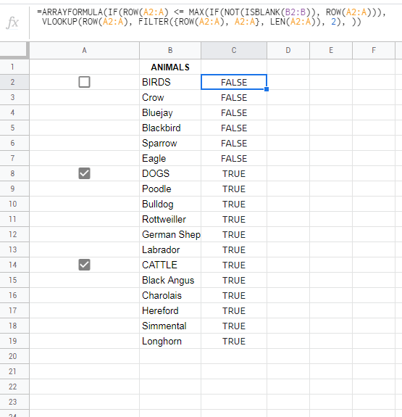
Task: Select column A header
Action: tap(84, 50)
